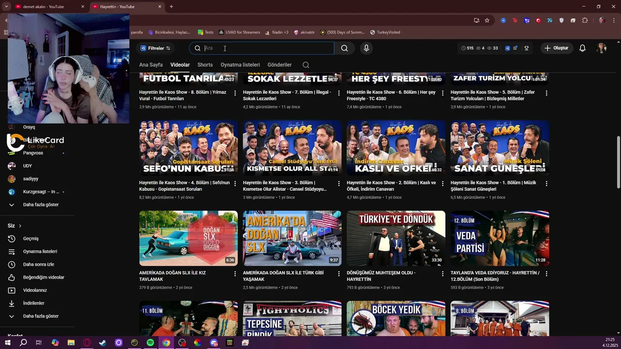Open Windows Start menu
Screen dimensions: 621x349
pos(7,343)
